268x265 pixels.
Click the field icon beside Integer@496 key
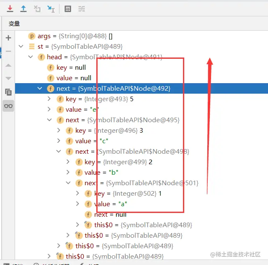click(x=70, y=131)
